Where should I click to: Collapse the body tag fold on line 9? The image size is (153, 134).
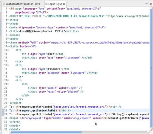[x=8, y=39]
